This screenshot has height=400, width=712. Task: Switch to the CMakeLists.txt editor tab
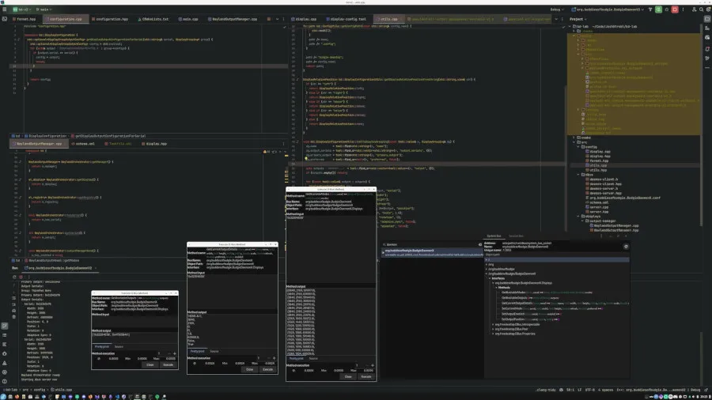(x=153, y=19)
